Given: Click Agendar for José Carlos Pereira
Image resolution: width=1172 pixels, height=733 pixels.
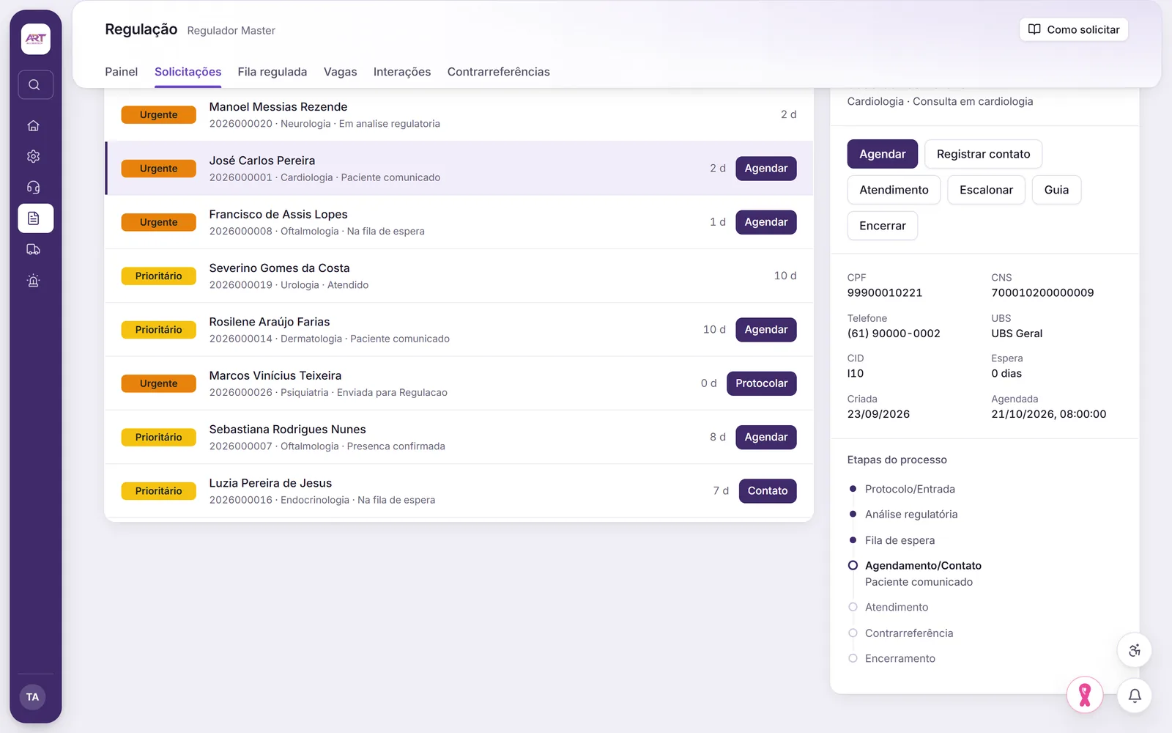Looking at the screenshot, I should point(766,169).
